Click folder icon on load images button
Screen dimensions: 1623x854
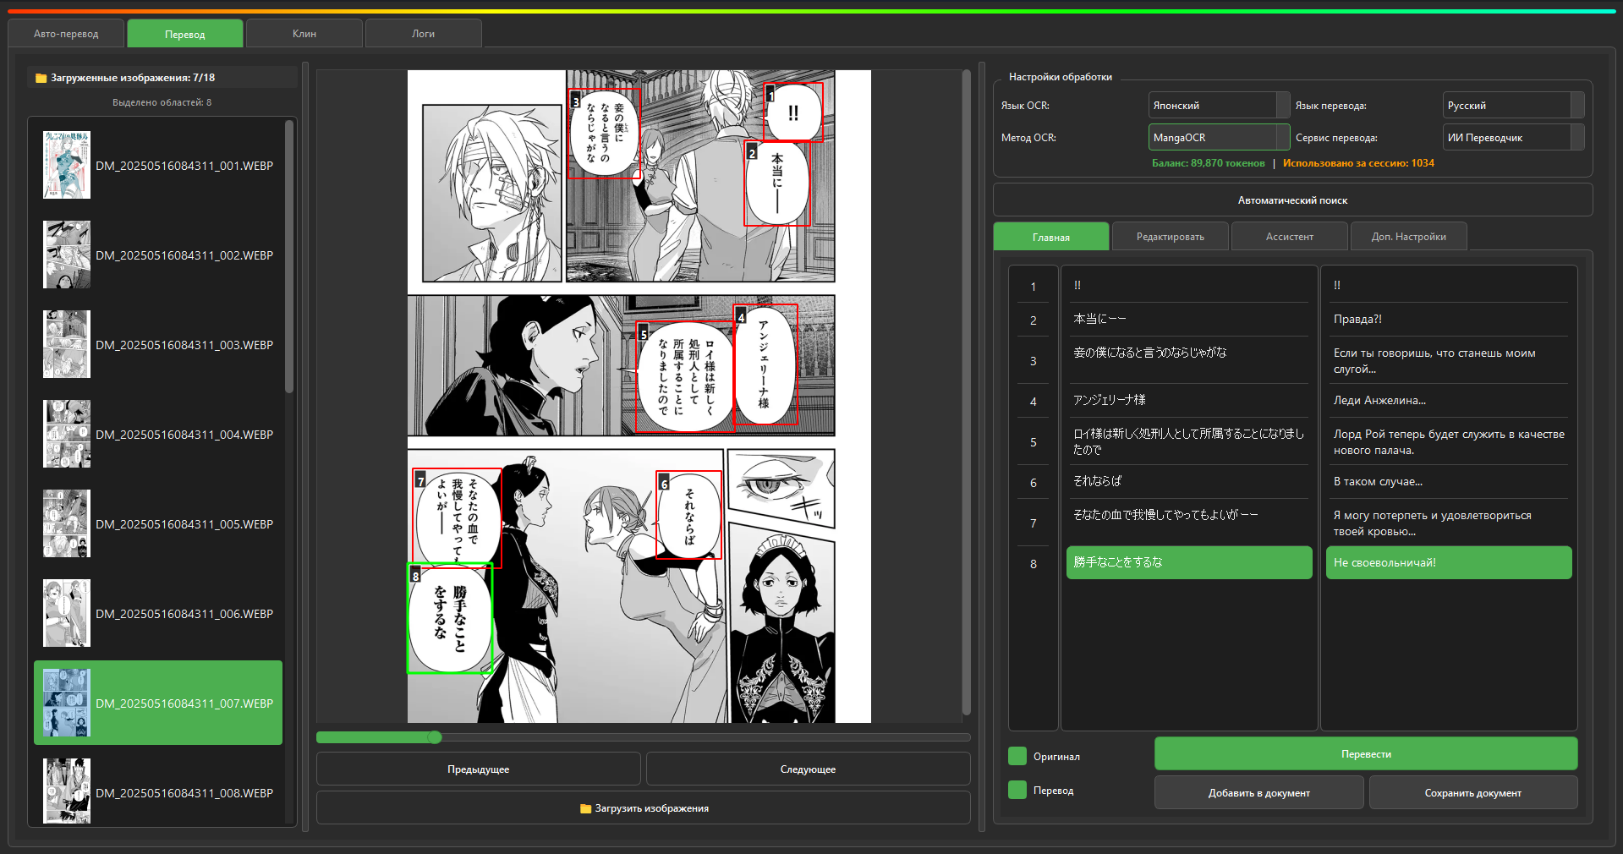[x=585, y=808]
